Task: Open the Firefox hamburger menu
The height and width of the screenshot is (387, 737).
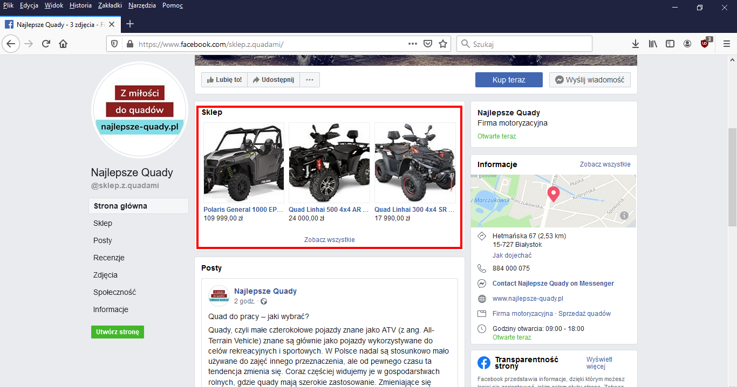Action: (x=726, y=44)
